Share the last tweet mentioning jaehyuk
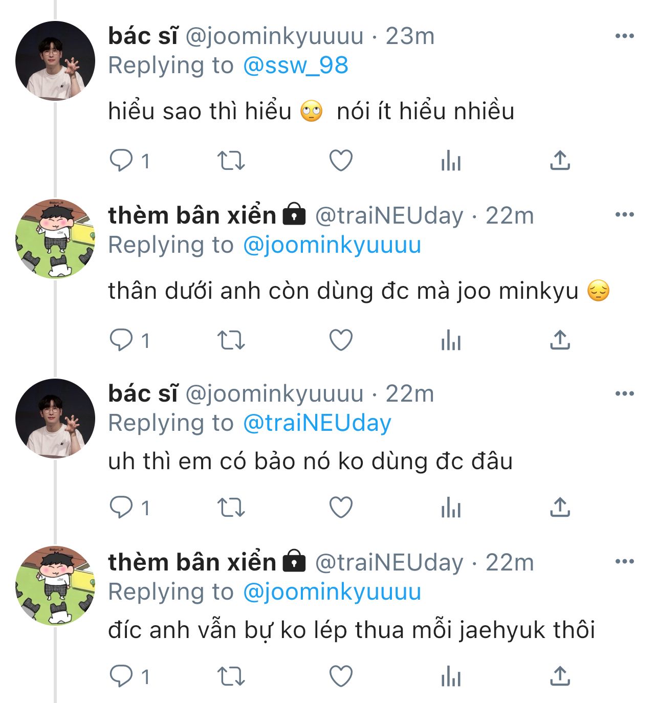Image resolution: width=657 pixels, height=703 pixels. pos(560,676)
